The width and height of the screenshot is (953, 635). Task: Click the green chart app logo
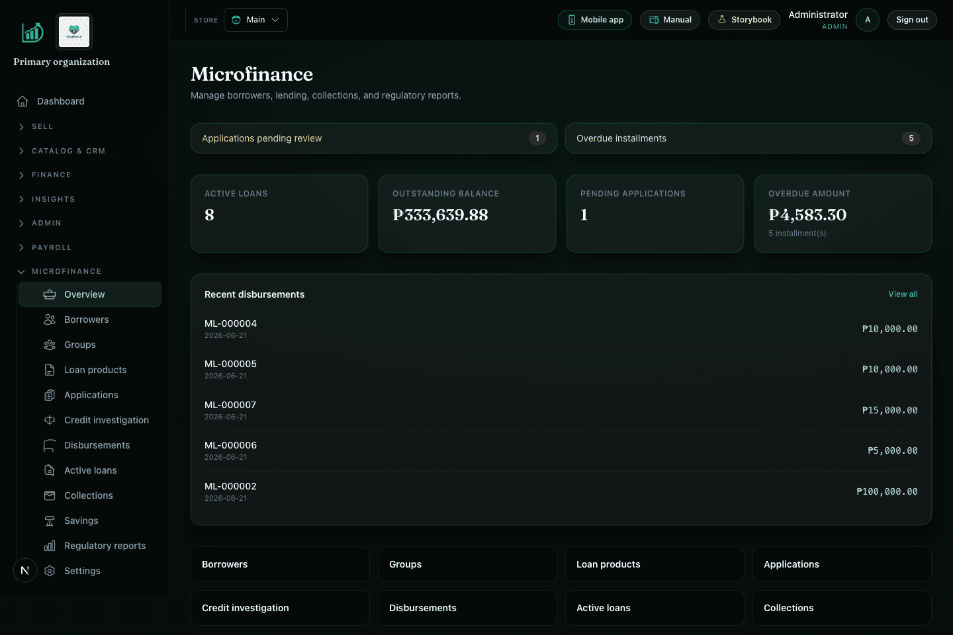pyautogui.click(x=32, y=32)
